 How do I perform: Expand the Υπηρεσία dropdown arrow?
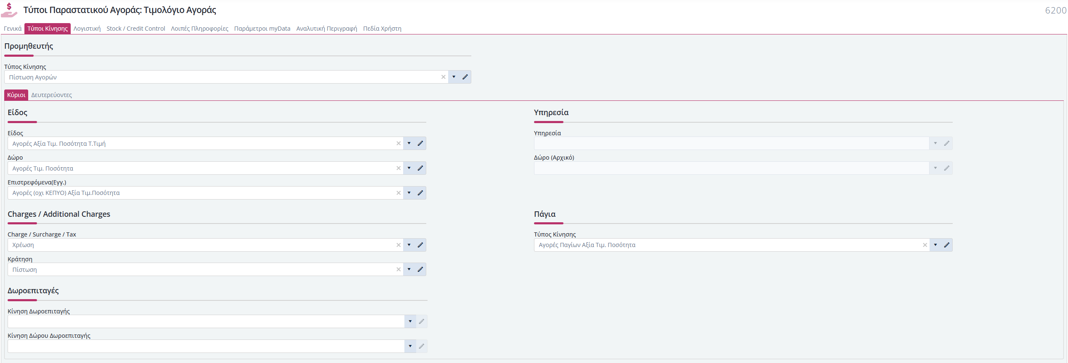[x=935, y=143]
